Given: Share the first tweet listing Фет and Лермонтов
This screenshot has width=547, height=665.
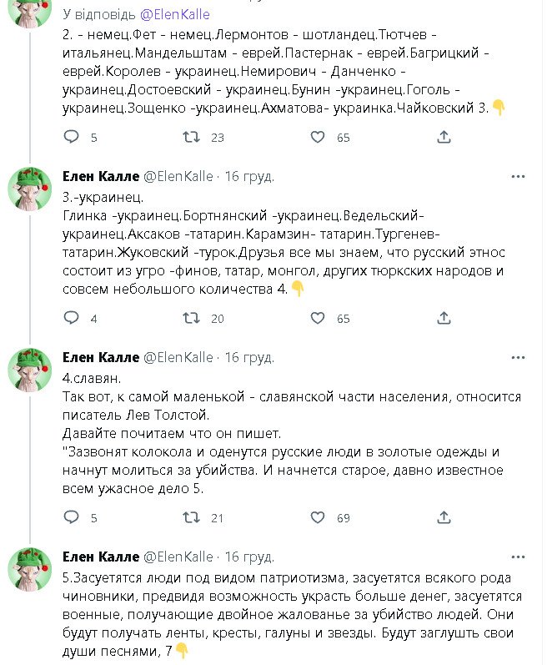Looking at the screenshot, I should pos(444,137).
